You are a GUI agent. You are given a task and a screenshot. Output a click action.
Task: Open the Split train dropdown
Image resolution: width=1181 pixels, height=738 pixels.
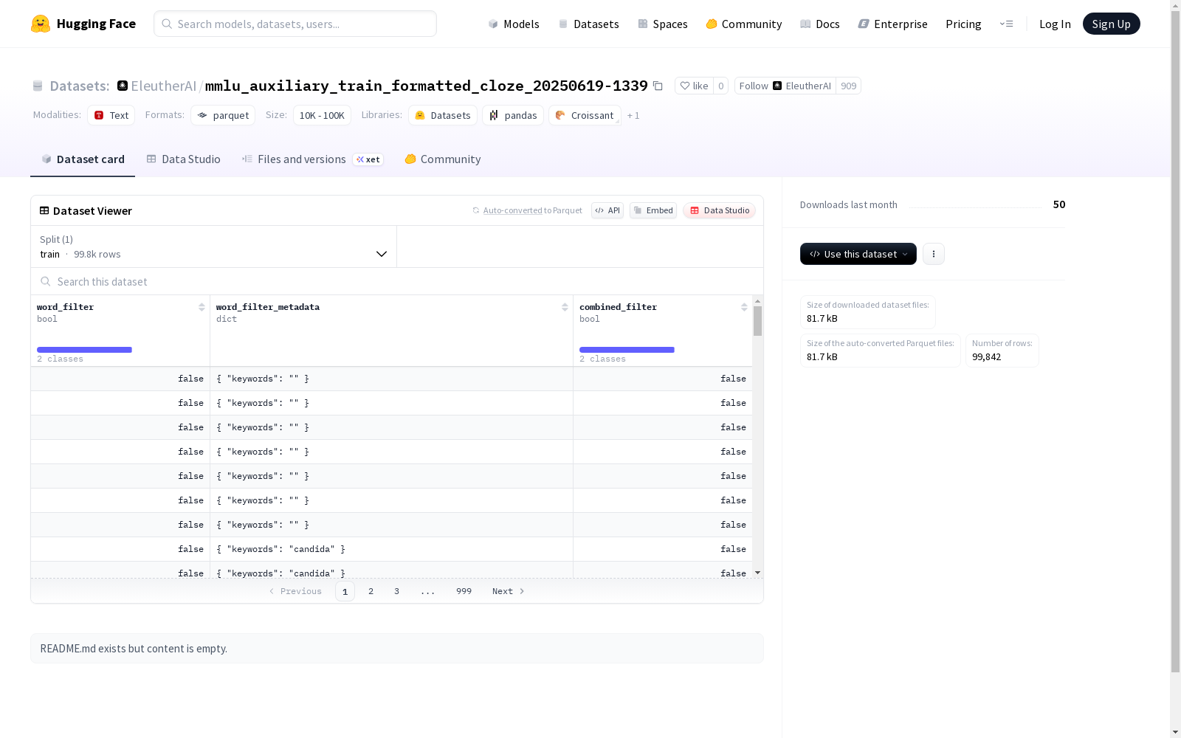point(213,246)
